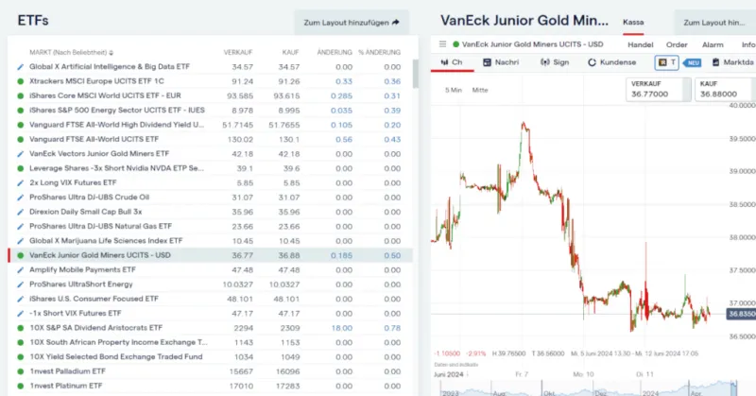Screen dimensions: 756x396
Task: Select 1nvest Platinum ETF row
Action: click(210, 386)
